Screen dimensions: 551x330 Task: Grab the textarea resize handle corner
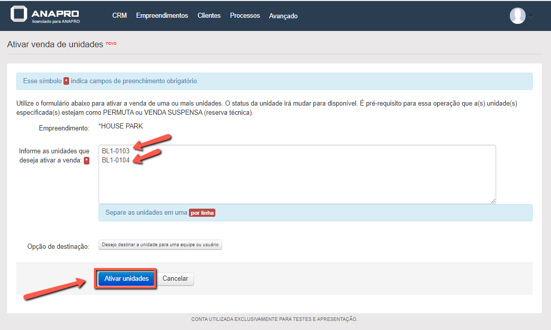[x=493, y=201]
